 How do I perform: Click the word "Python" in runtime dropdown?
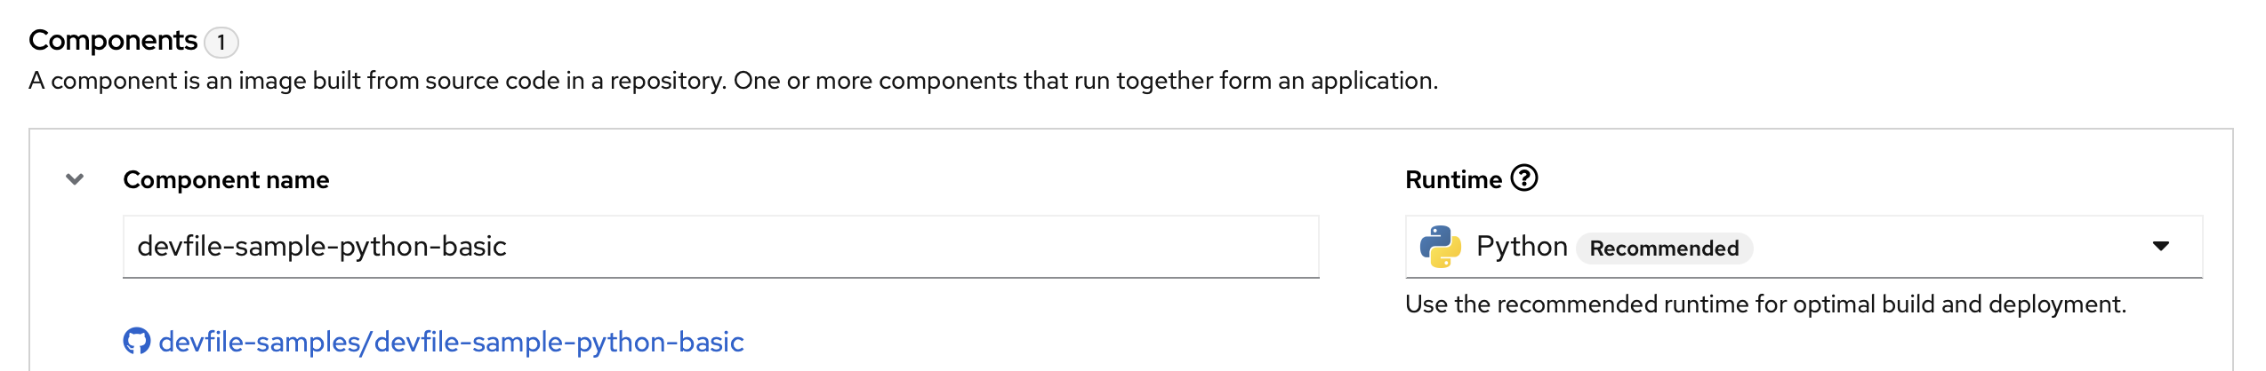1522,247
